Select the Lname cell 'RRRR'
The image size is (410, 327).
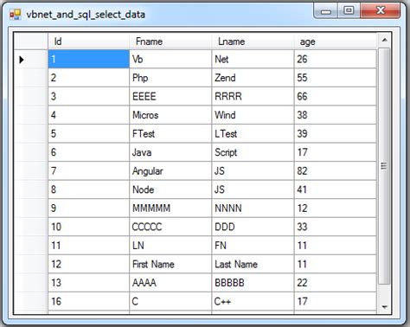point(253,96)
